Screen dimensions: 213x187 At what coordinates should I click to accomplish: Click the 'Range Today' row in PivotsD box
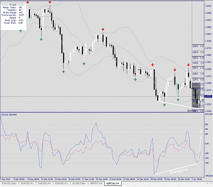tap(12, 8)
